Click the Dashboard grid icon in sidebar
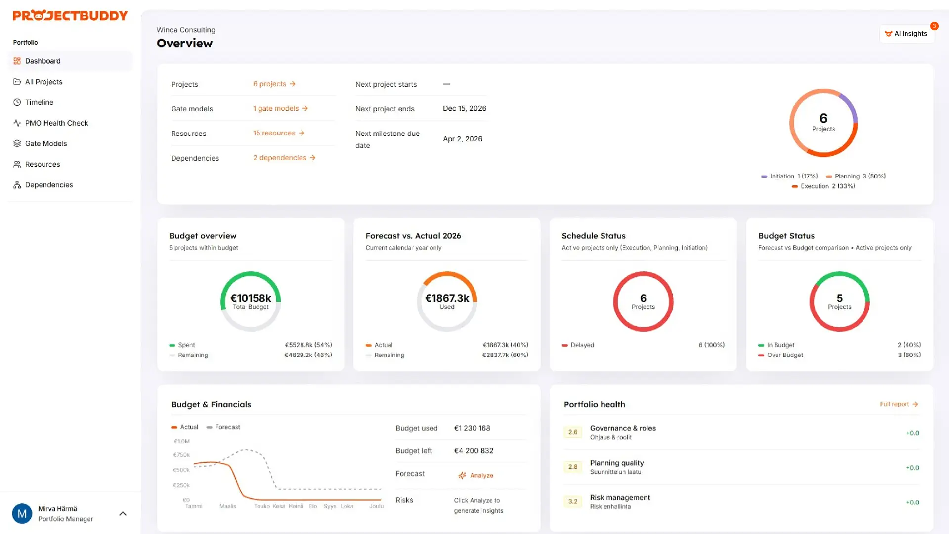 click(x=17, y=61)
